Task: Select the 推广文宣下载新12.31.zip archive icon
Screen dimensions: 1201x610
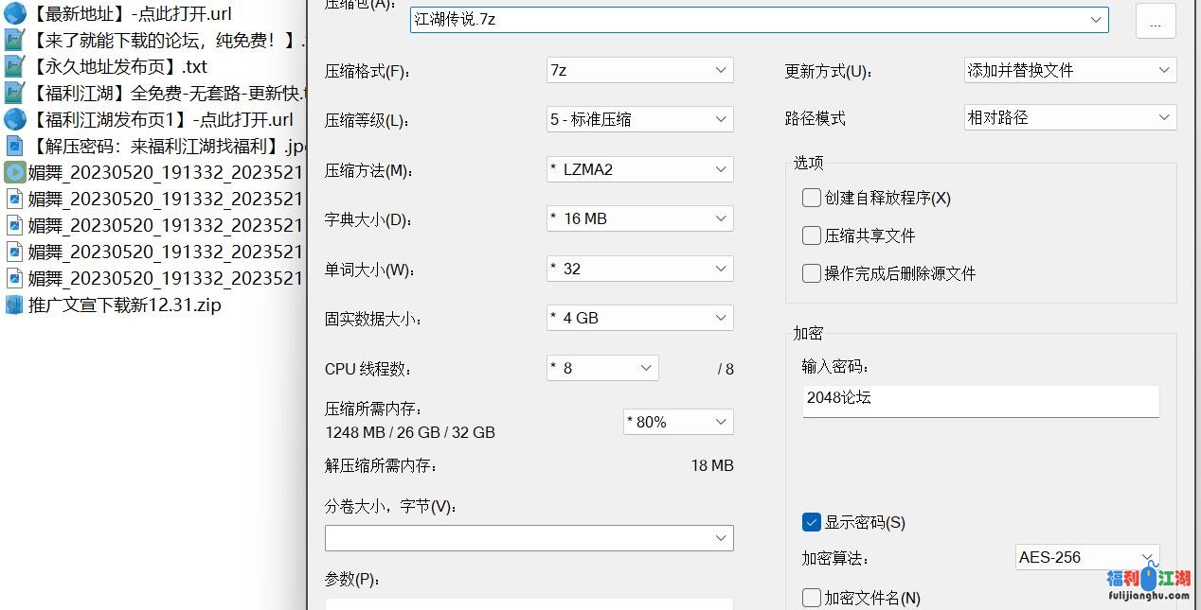Action: point(14,305)
